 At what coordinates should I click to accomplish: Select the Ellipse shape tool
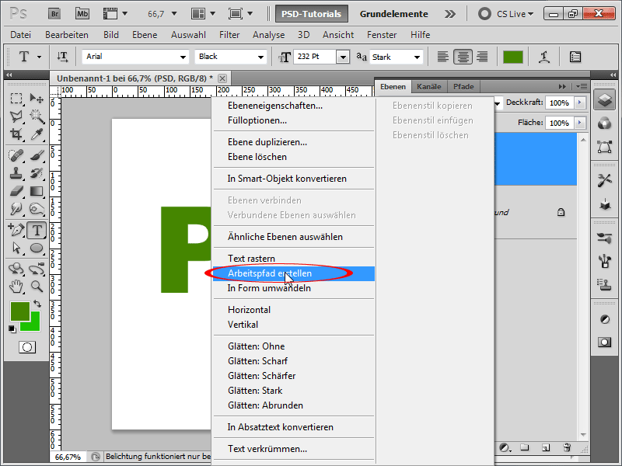[37, 248]
